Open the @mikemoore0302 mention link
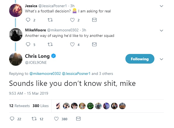 [x=45, y=73]
